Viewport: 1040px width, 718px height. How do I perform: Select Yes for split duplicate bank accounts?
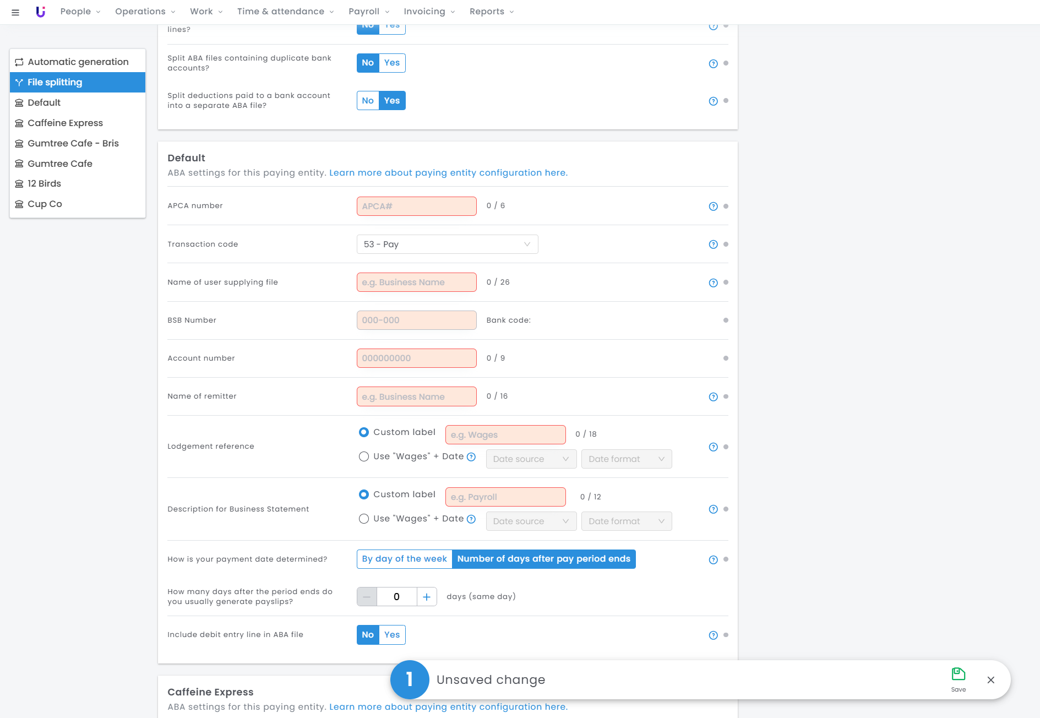point(392,63)
